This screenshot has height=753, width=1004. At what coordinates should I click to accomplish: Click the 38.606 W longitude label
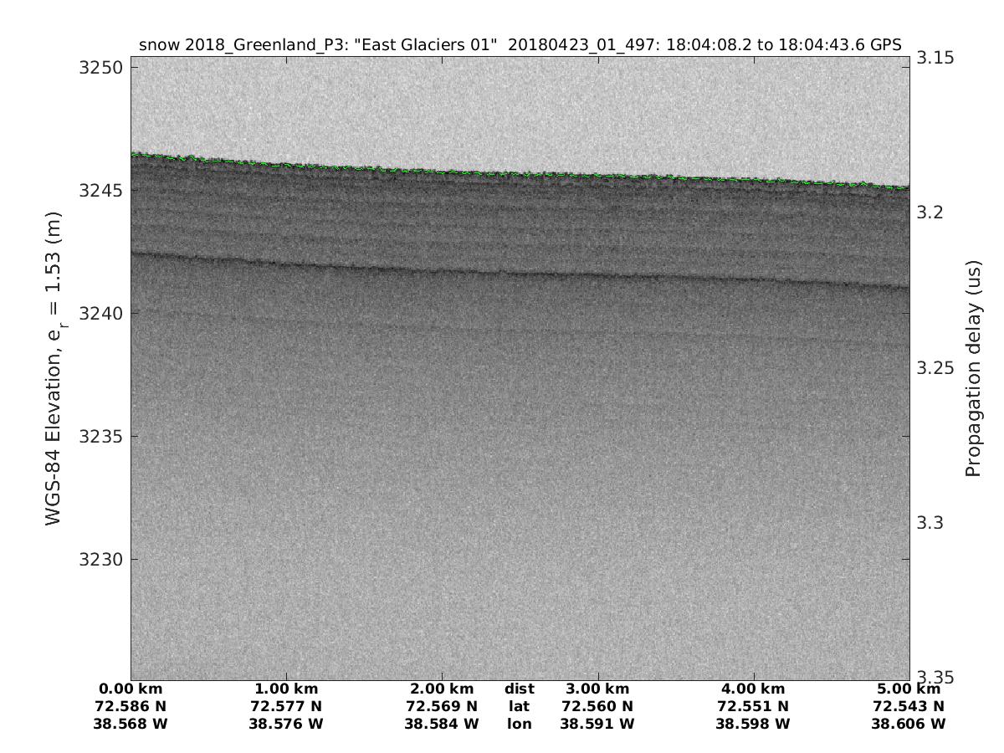[908, 725]
